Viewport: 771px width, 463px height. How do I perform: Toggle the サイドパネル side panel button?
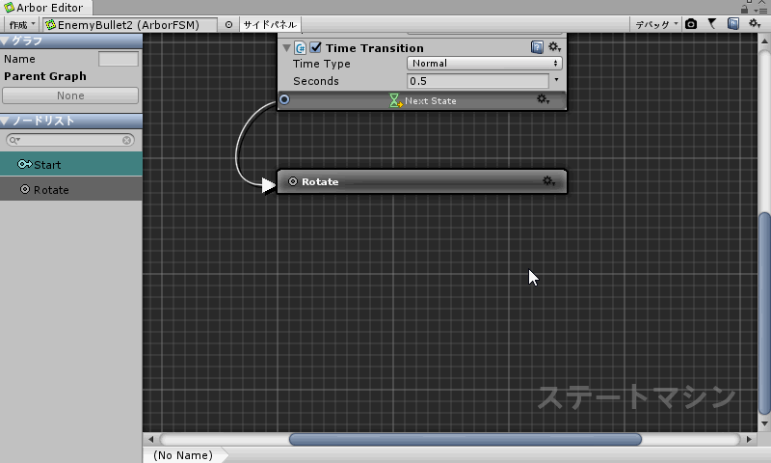[270, 25]
